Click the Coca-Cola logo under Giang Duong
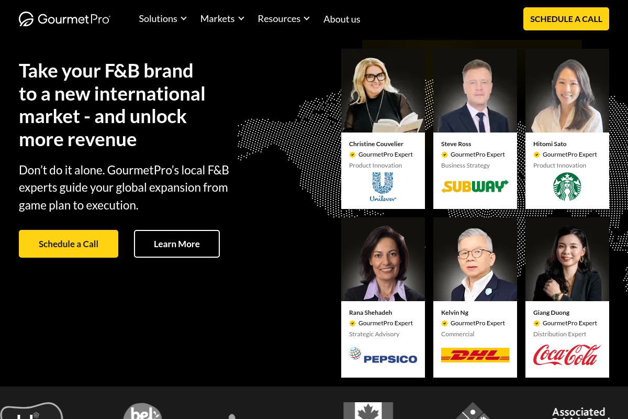628x419 pixels. click(x=567, y=355)
